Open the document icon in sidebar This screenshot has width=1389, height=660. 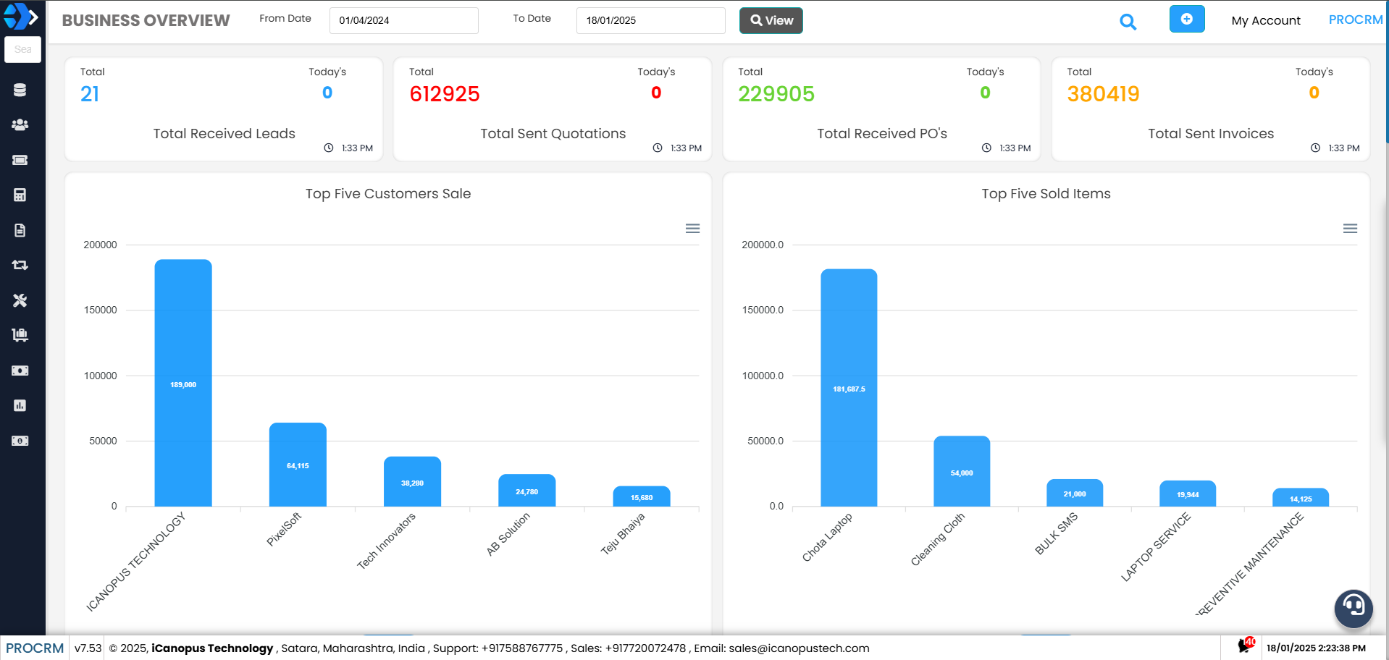point(20,230)
